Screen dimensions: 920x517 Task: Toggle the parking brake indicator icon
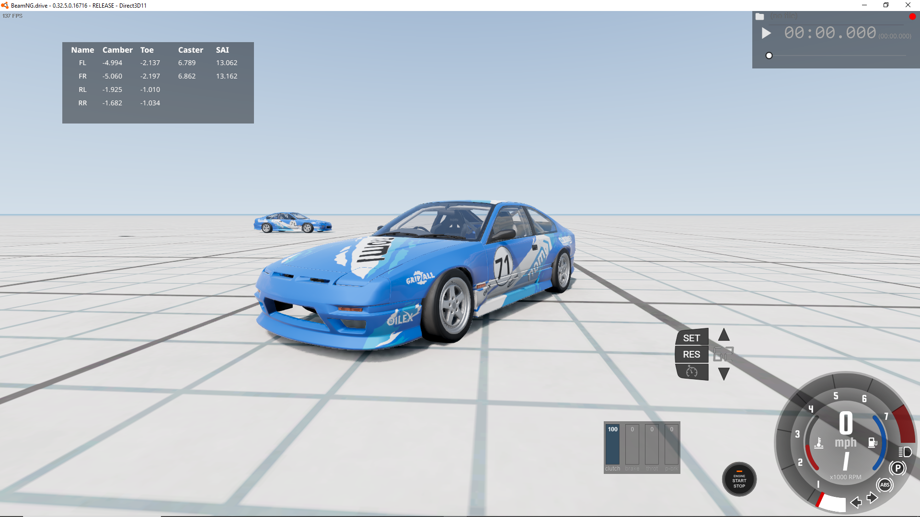pyautogui.click(x=897, y=468)
